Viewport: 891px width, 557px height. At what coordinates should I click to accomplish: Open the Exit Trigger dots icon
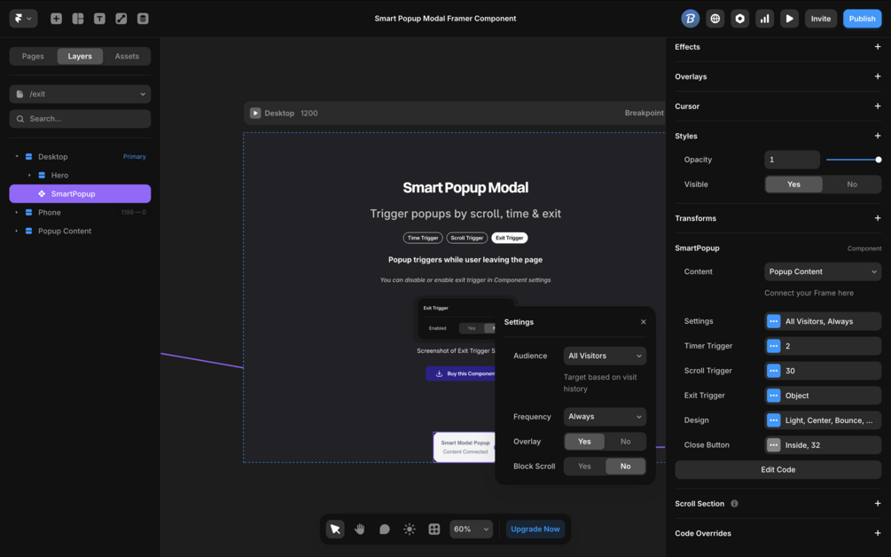[x=773, y=396]
